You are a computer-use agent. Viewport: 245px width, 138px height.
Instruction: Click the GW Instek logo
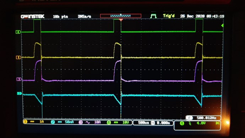point(33,16)
